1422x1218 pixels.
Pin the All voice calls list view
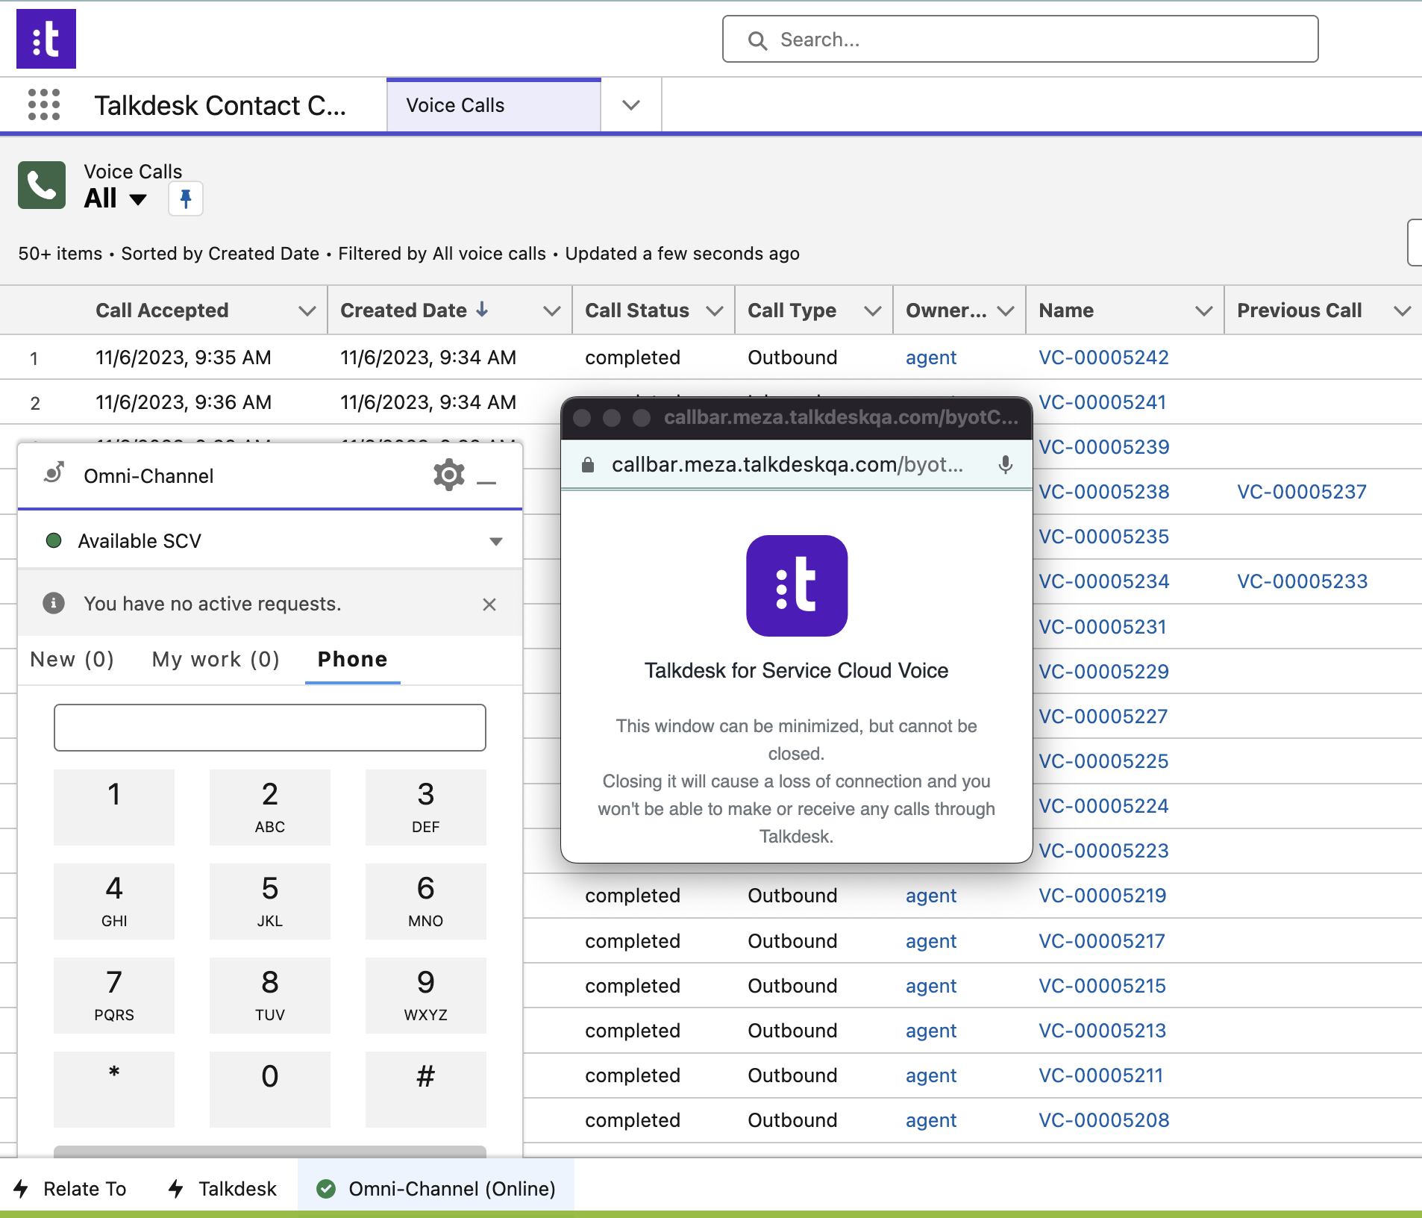(186, 199)
